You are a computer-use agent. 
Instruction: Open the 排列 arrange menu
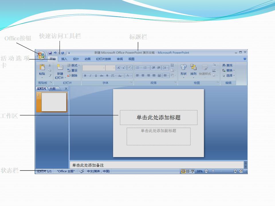[193, 71]
